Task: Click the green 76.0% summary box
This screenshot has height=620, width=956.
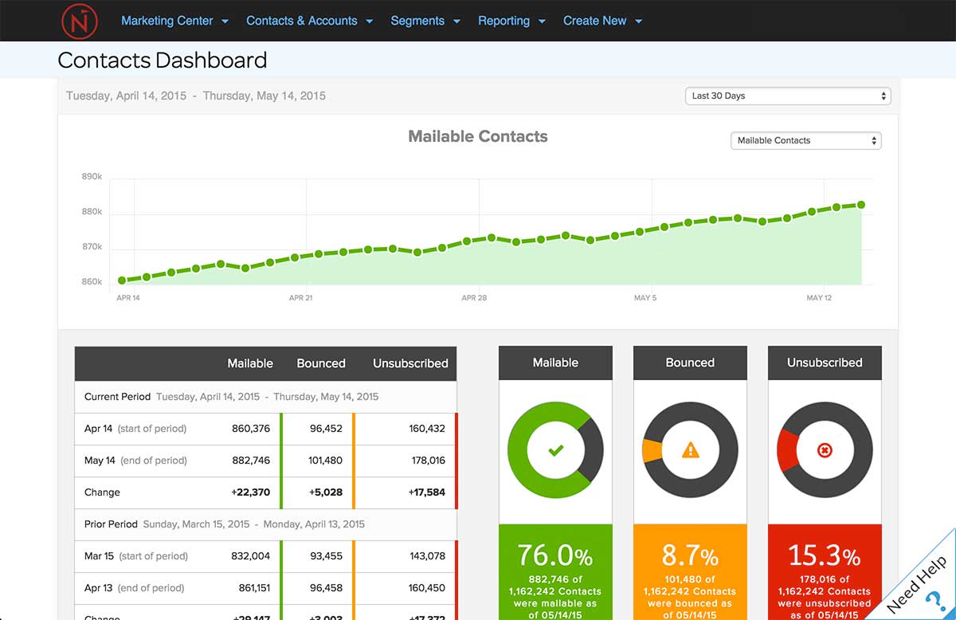Action: pyautogui.click(x=555, y=572)
